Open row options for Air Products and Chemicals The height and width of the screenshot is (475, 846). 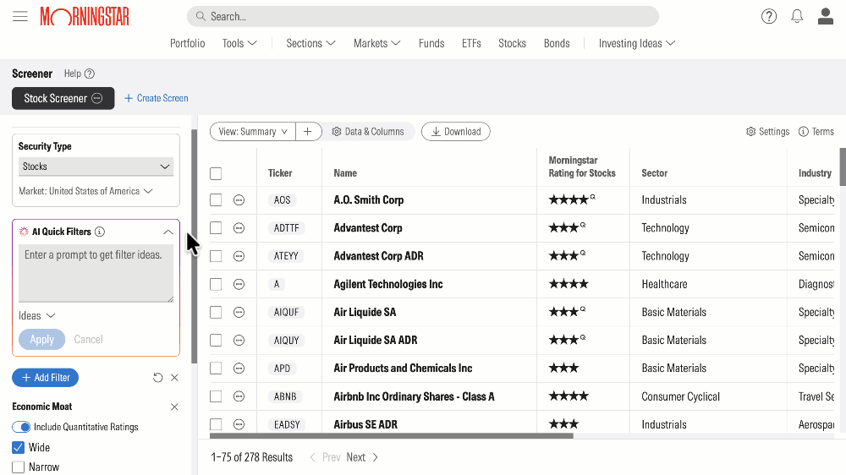(x=239, y=369)
